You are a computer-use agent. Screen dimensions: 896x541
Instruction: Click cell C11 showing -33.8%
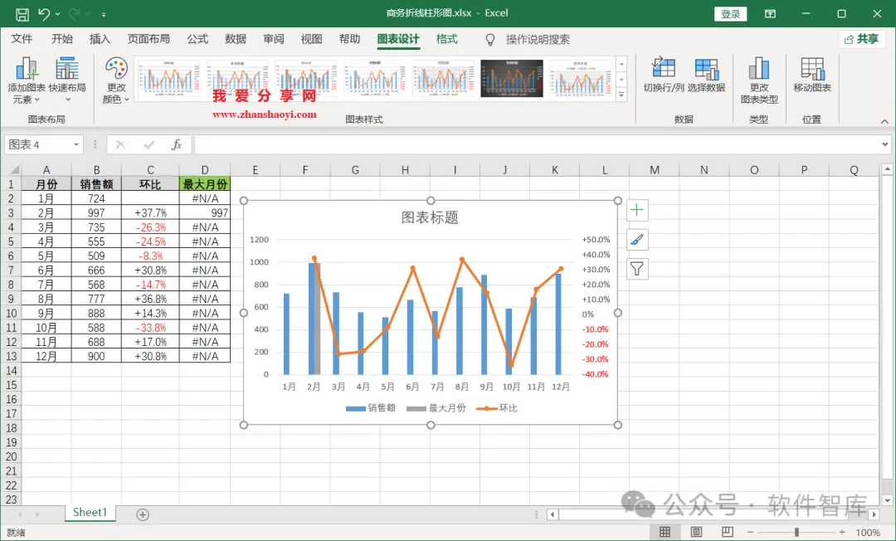pos(150,328)
